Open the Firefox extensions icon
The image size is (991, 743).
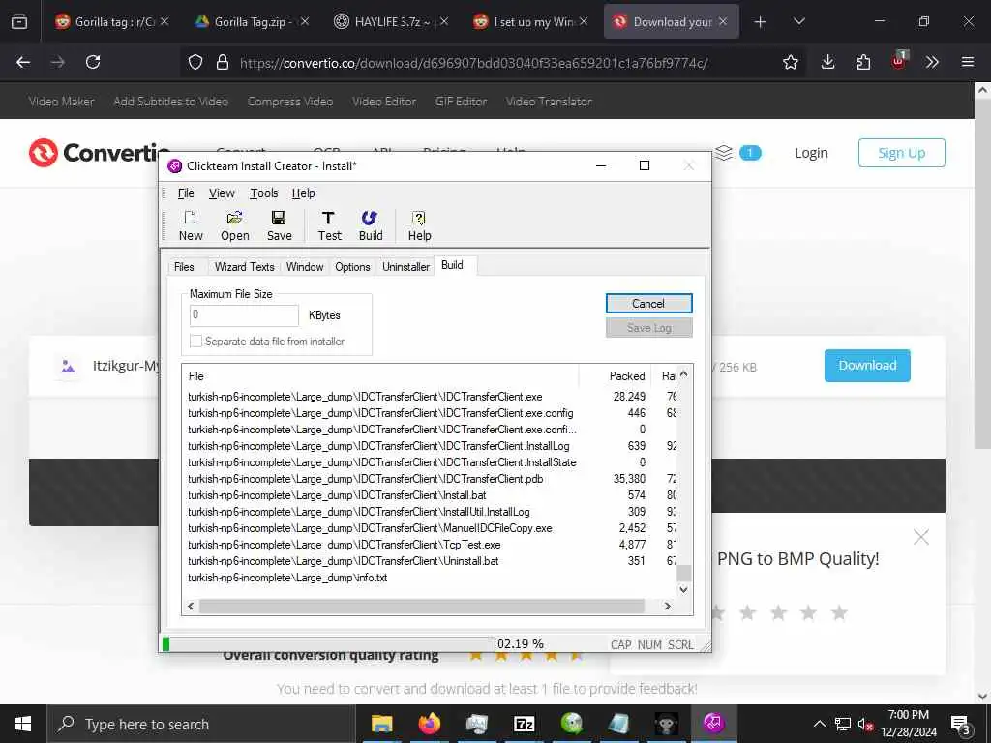coord(863,62)
